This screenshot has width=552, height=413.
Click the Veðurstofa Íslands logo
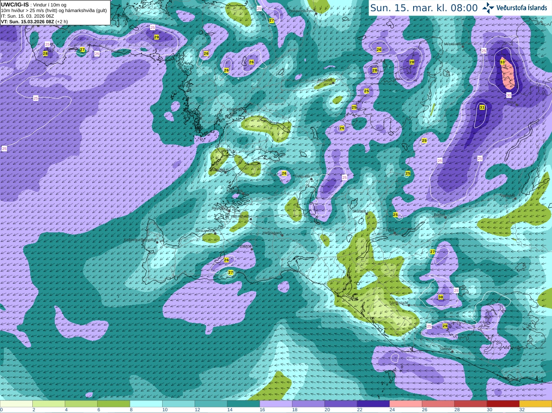[515, 7]
